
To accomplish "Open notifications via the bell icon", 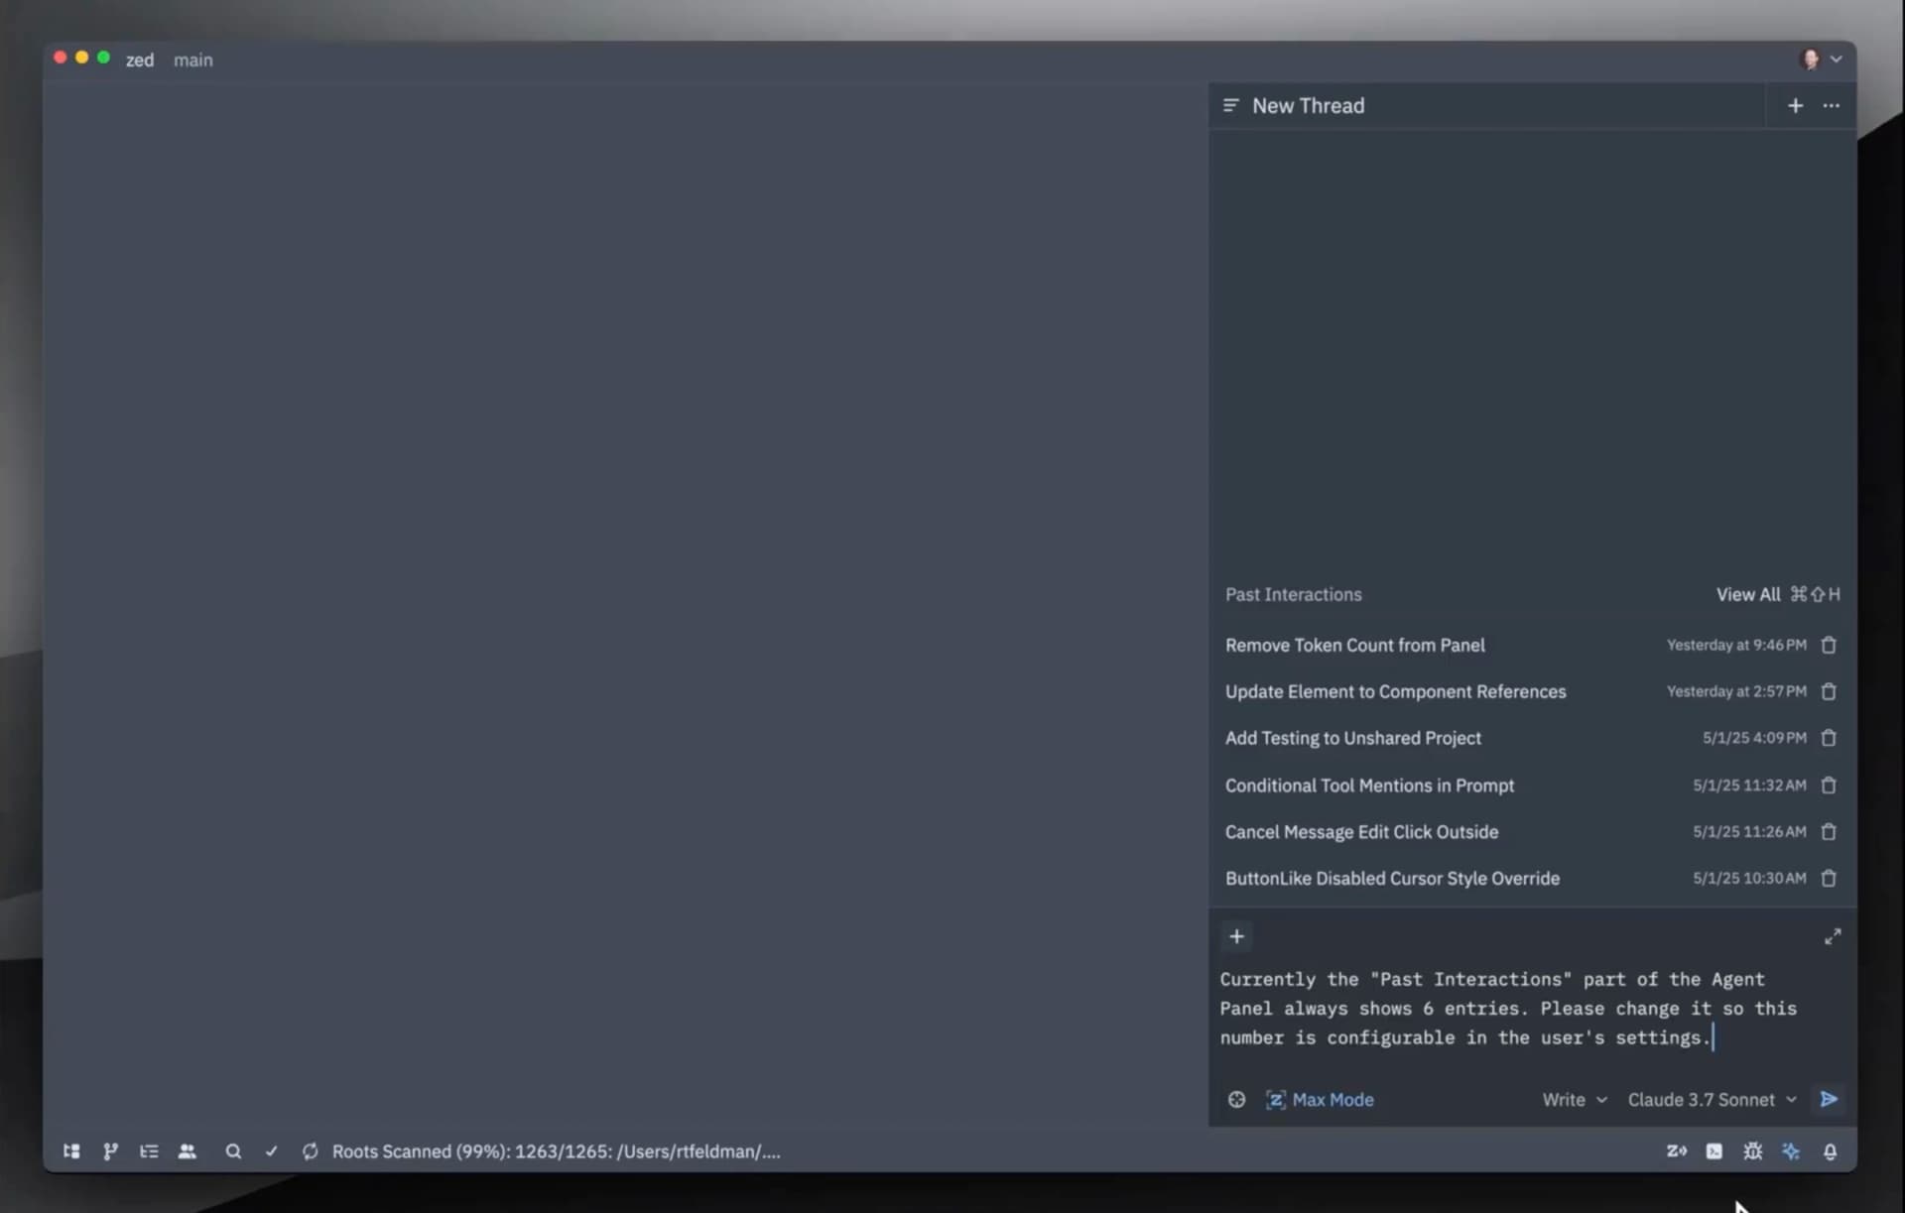I will (x=1830, y=1152).
